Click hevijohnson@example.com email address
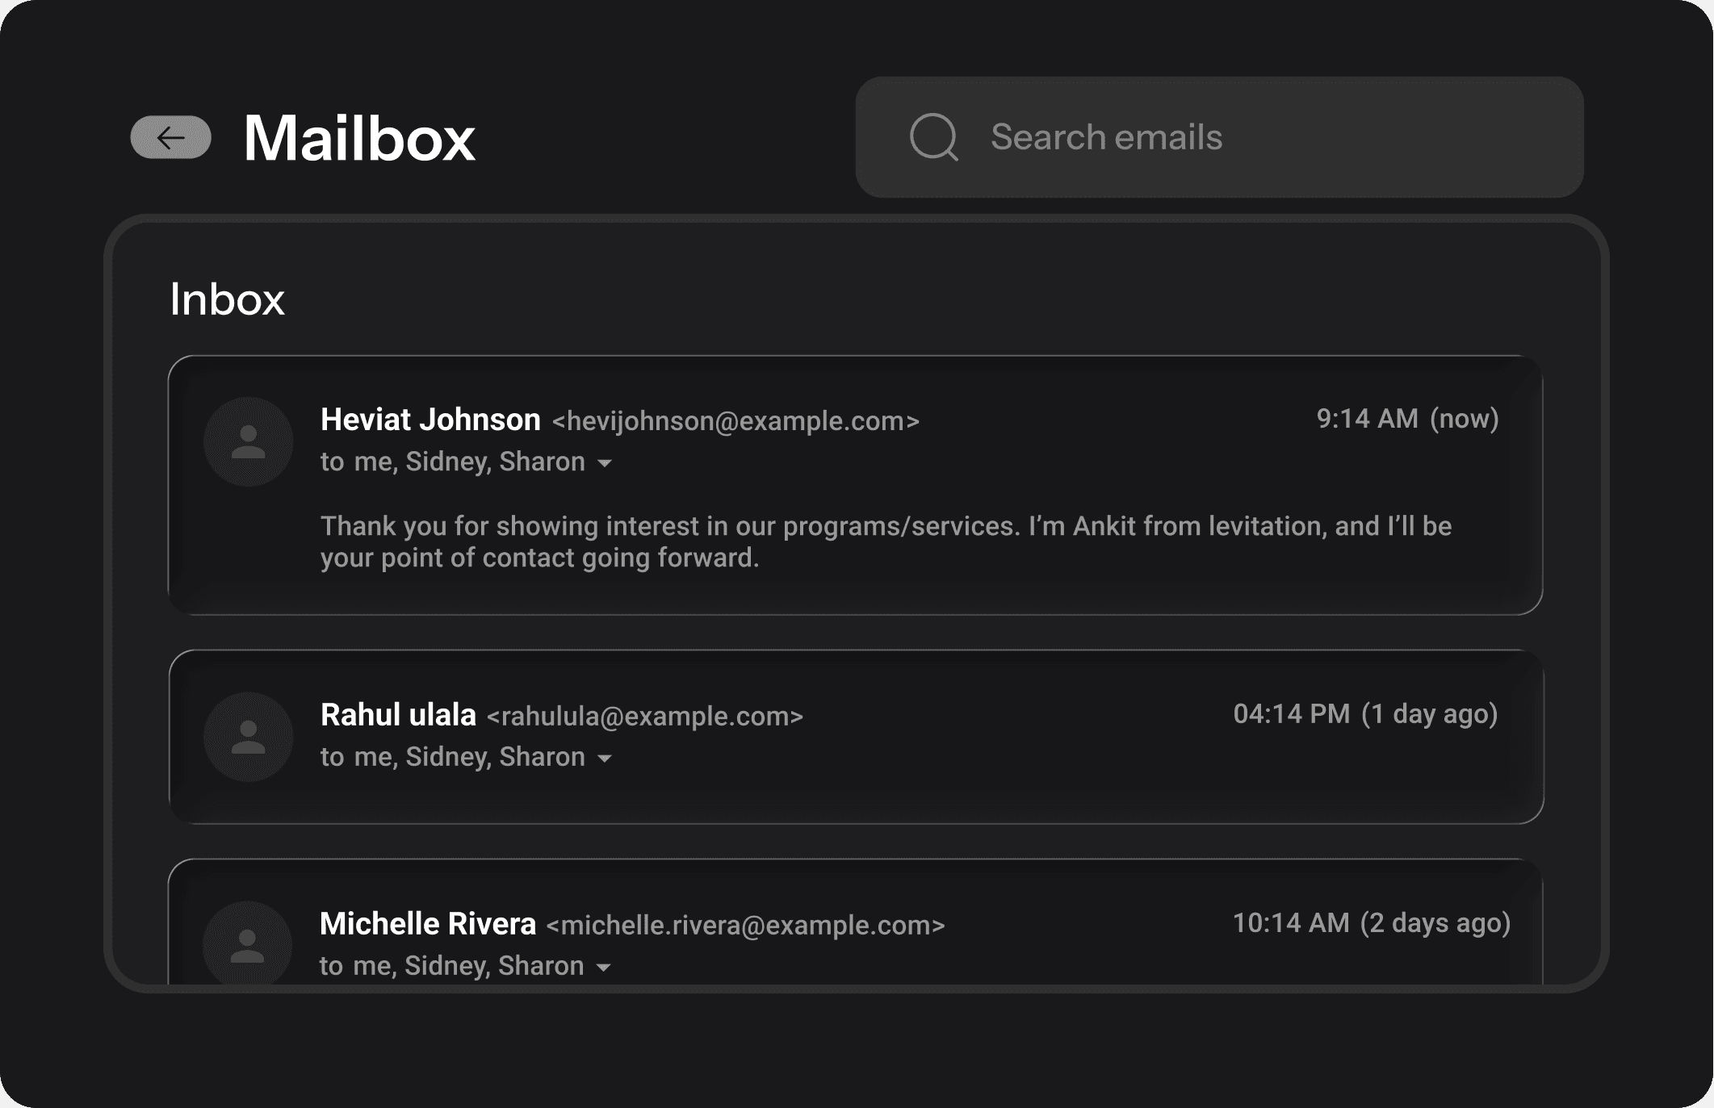 [x=735, y=421]
